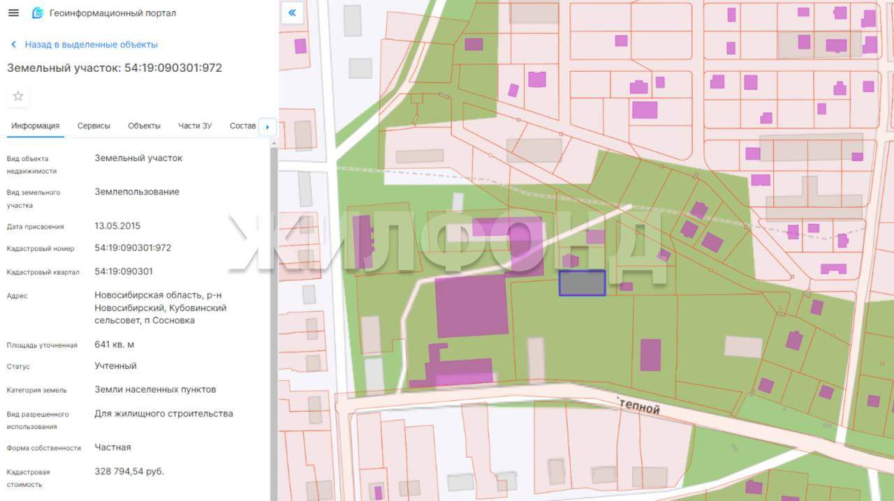Open the Сервисы tab

[94, 126]
